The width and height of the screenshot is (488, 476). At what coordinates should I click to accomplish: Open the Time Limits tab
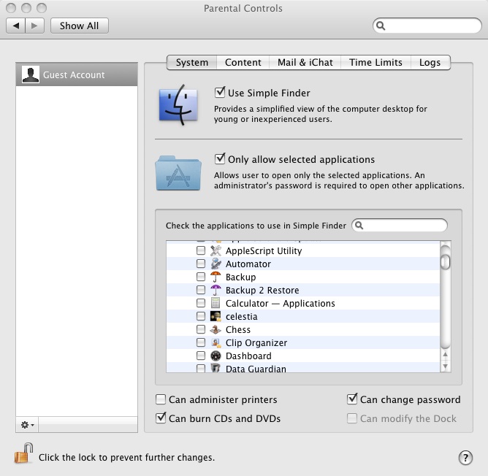375,63
